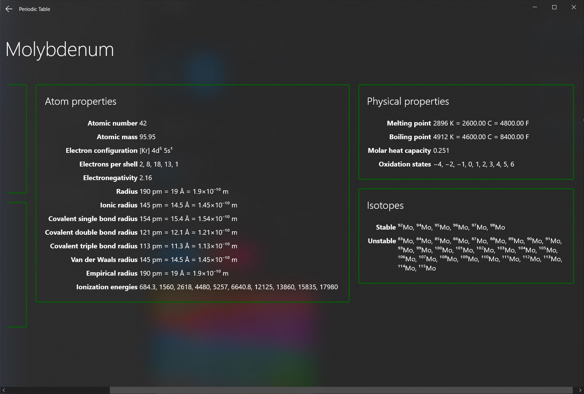584x394 pixels.
Task: Click the 'Van der Waals radius' label
Action: tap(104, 260)
